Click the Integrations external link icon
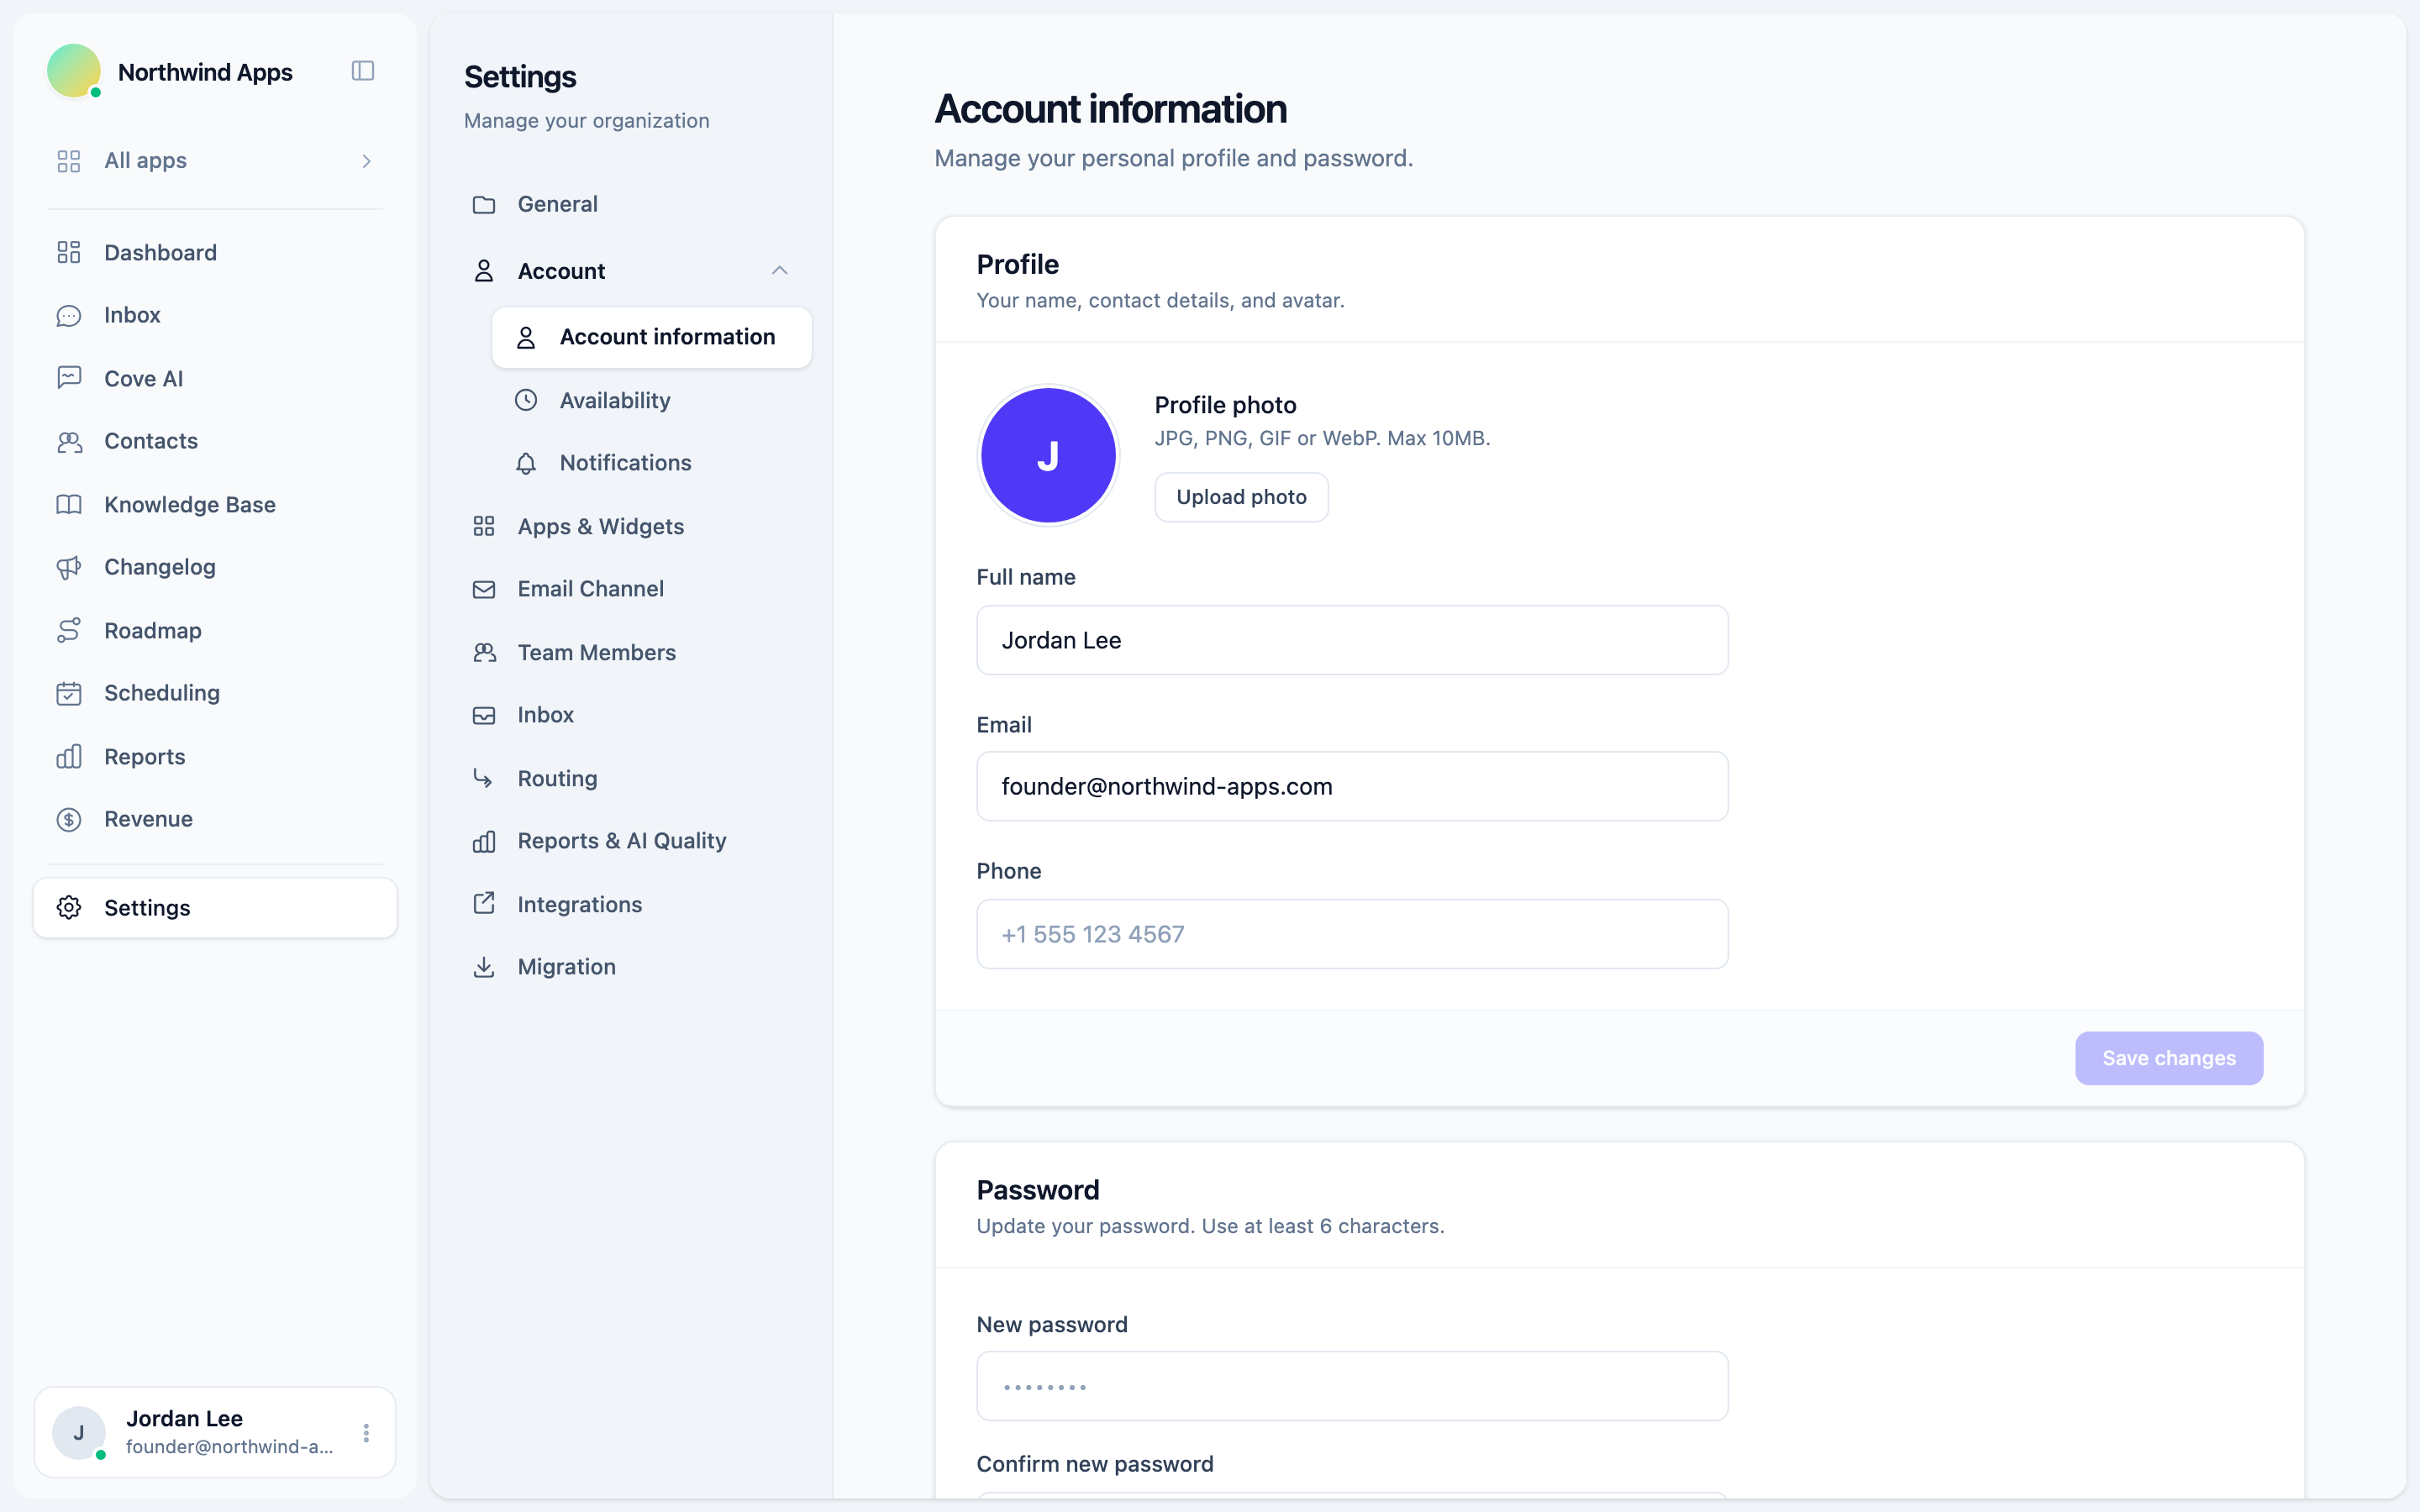Viewport: 2420px width, 1512px height. tap(484, 904)
